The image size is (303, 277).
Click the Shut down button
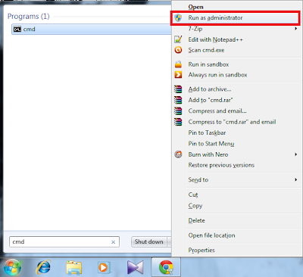coord(148,241)
